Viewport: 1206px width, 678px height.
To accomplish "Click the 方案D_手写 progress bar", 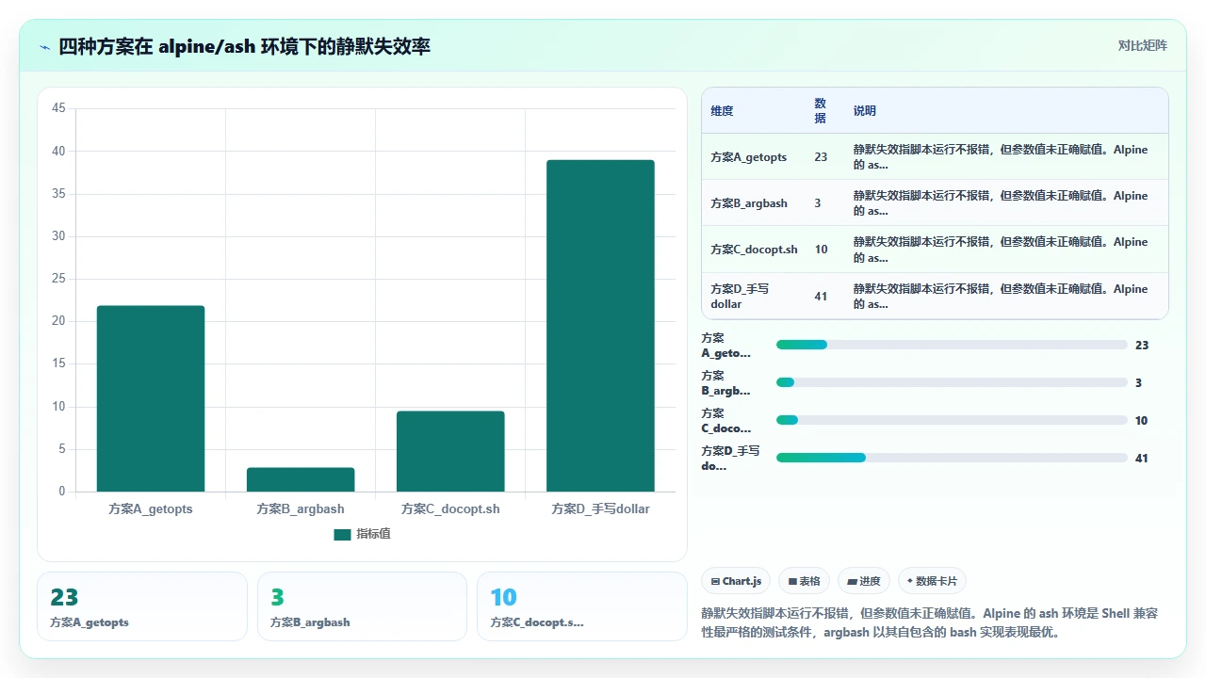I will coord(952,458).
